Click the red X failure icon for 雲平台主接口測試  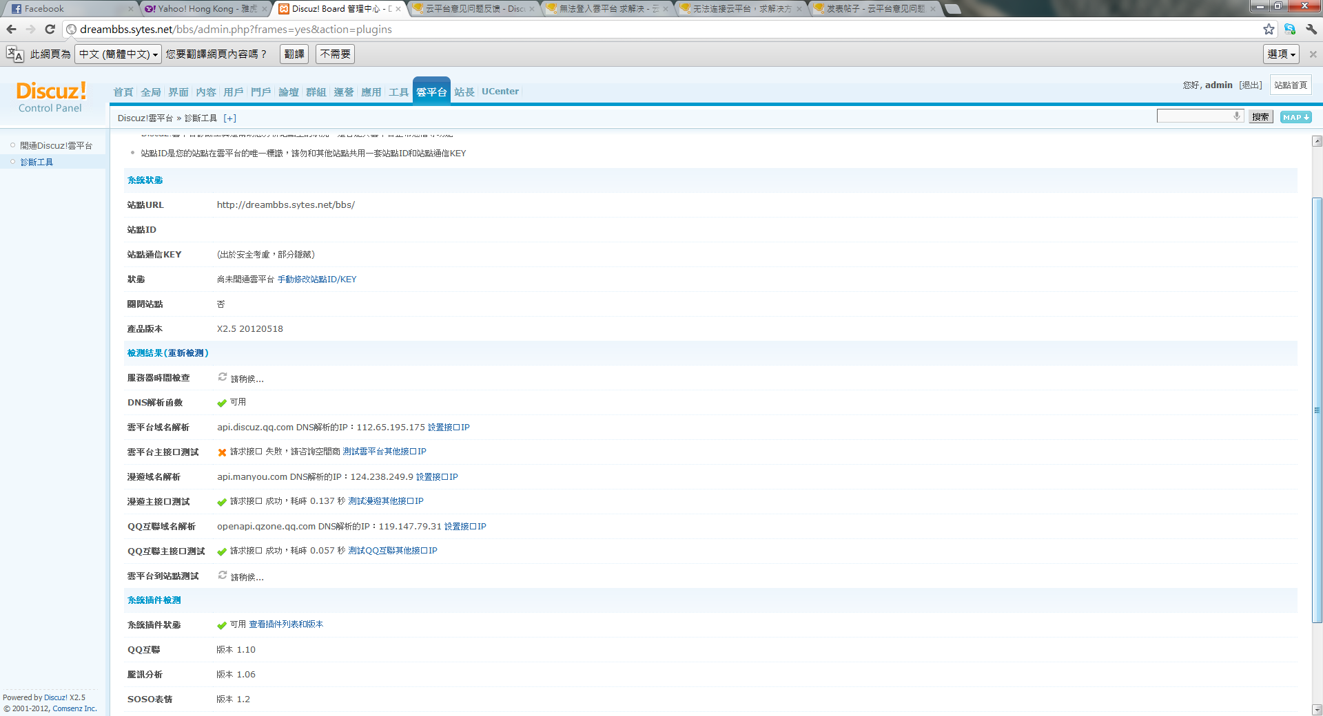pyautogui.click(x=222, y=452)
